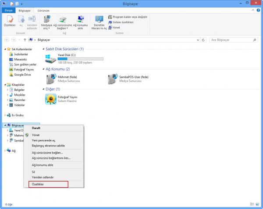Viewport: 263px width, 209px height.
Task: Click Ağ konumu ekle ribbon icon
Action: pyautogui.click(x=80, y=22)
